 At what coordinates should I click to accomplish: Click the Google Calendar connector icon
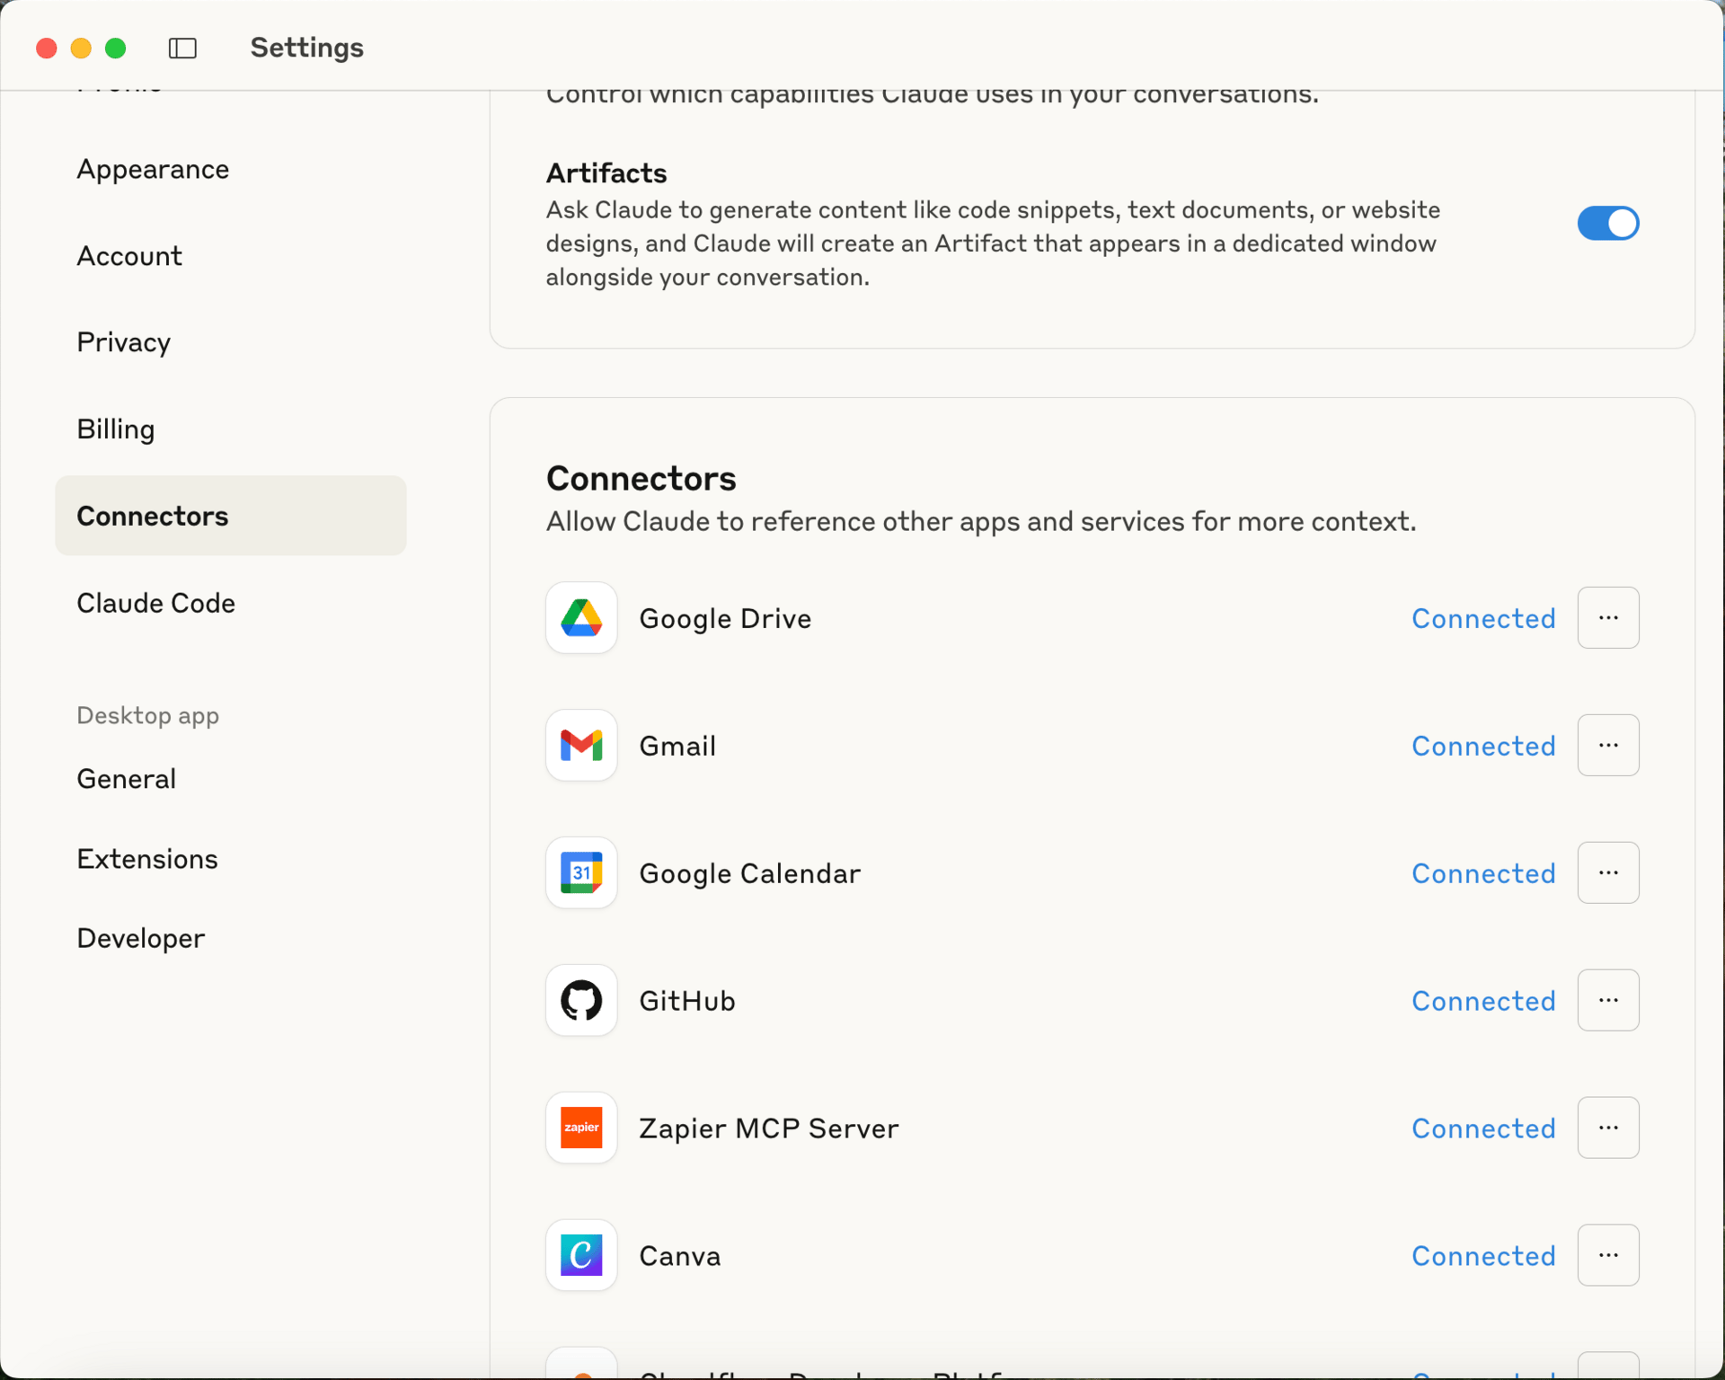click(581, 873)
